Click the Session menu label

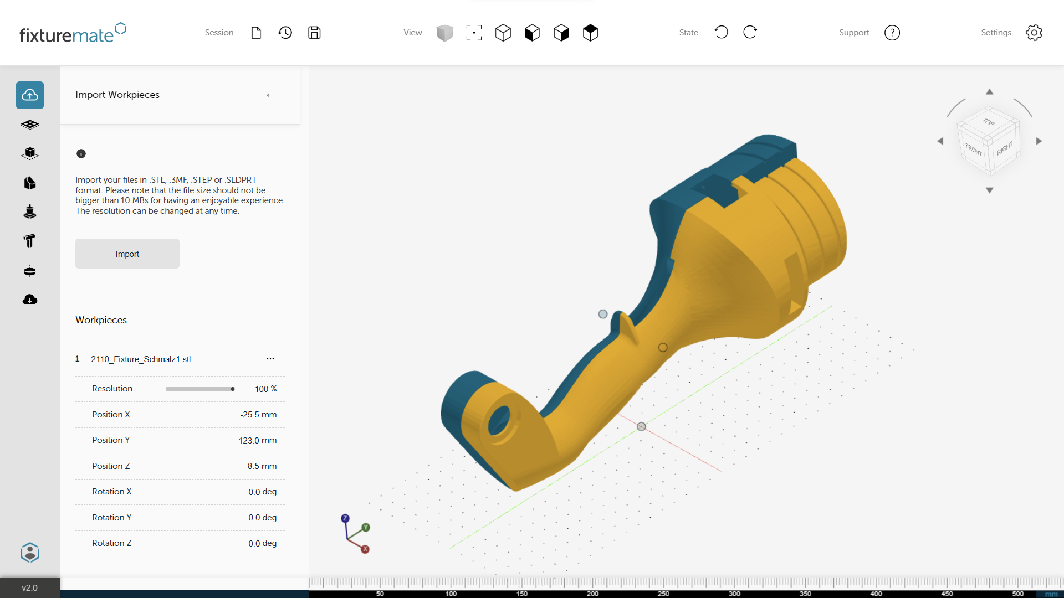click(219, 33)
